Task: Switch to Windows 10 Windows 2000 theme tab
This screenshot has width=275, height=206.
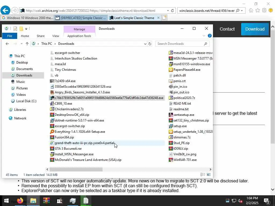Action: point(27,18)
